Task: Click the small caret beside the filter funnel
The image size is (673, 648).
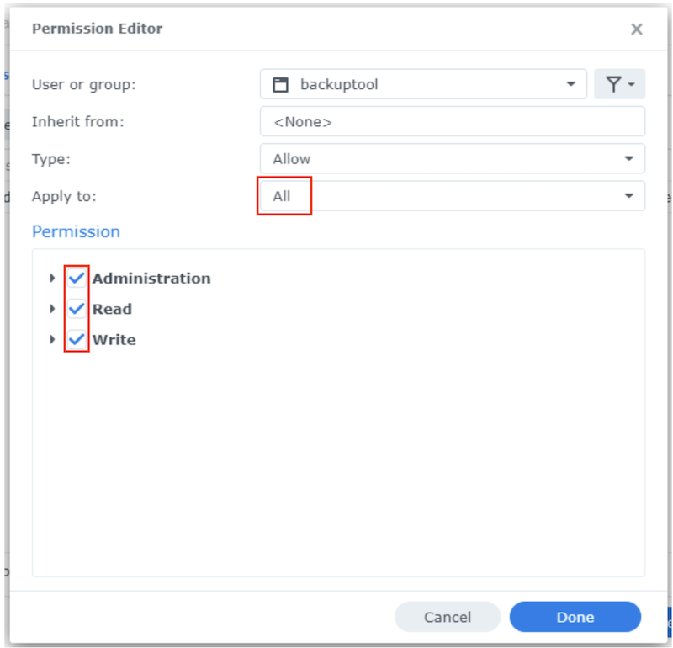Action: pyautogui.click(x=631, y=84)
